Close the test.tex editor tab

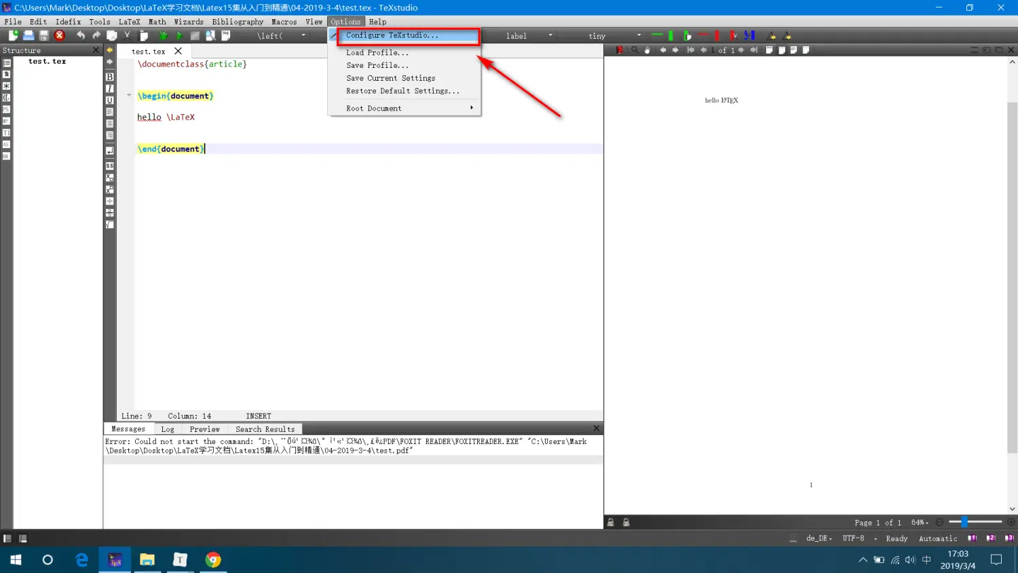pos(178,52)
